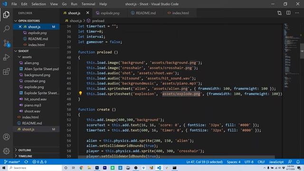This screenshot has width=304, height=171.
Task: Open the File menu
Action: (14, 4)
